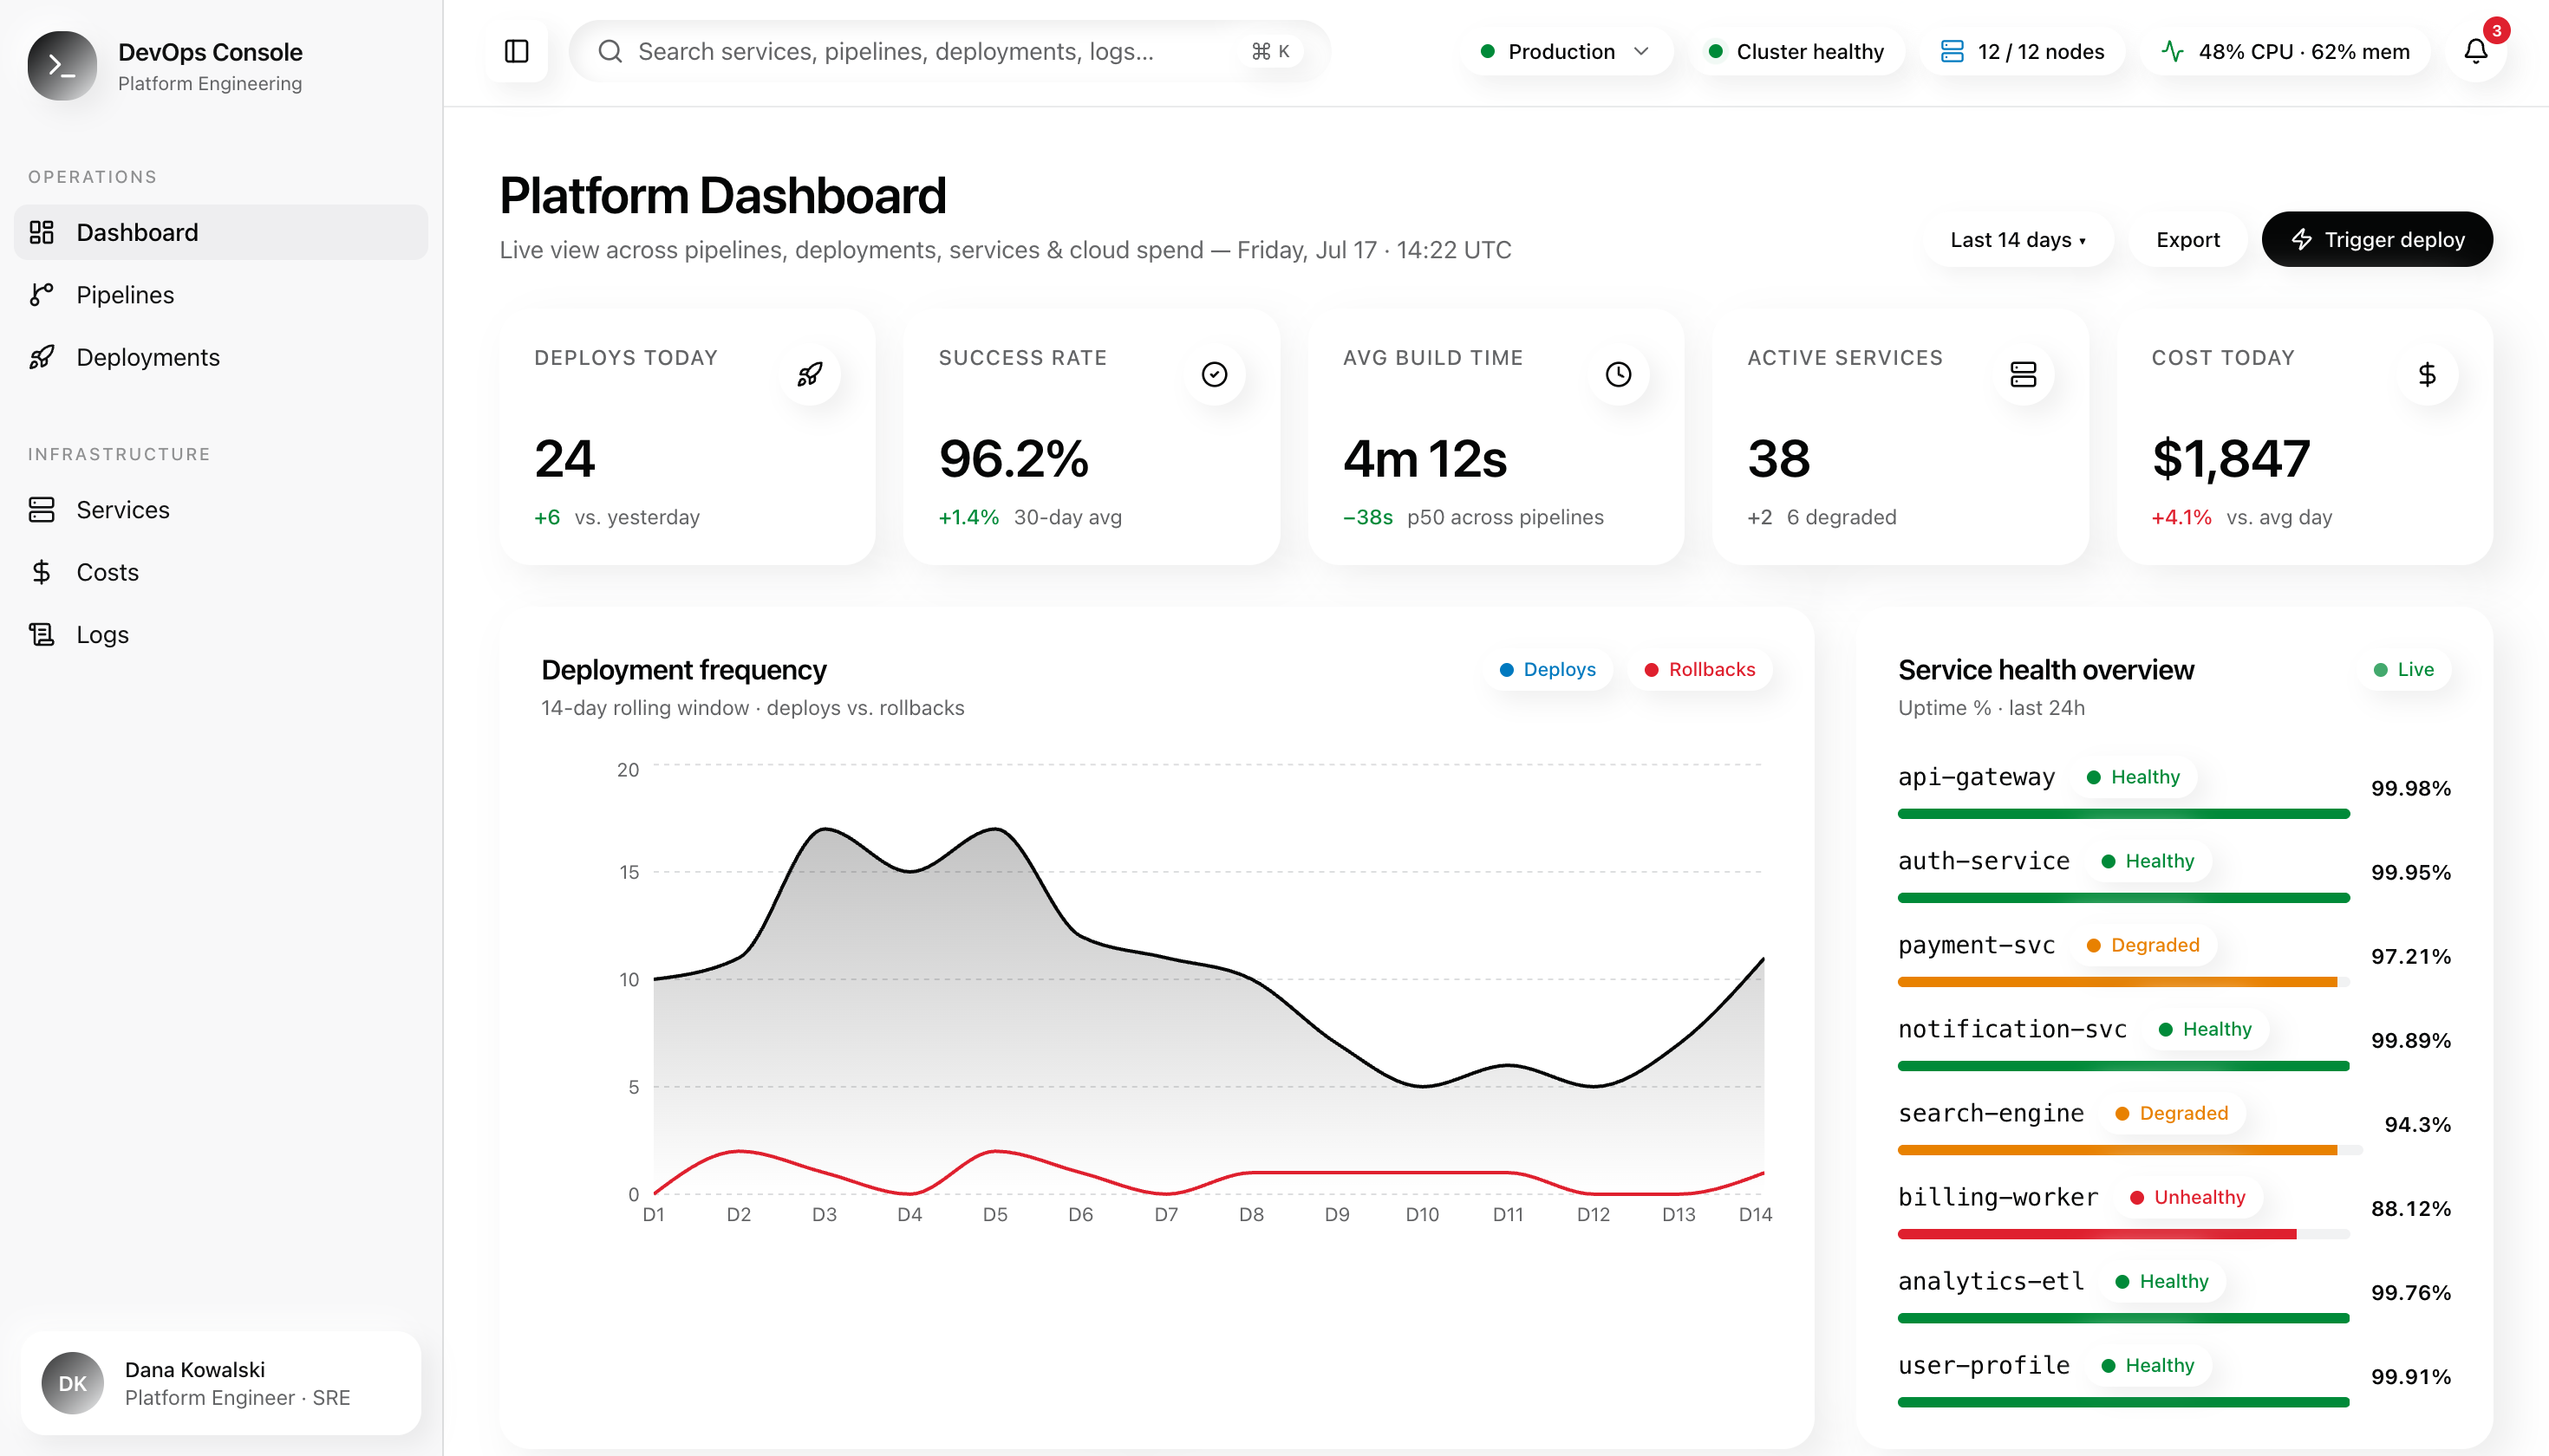The width and height of the screenshot is (2549, 1456).
Task: Click the Services server icon in sidebar
Action: tap(41, 509)
